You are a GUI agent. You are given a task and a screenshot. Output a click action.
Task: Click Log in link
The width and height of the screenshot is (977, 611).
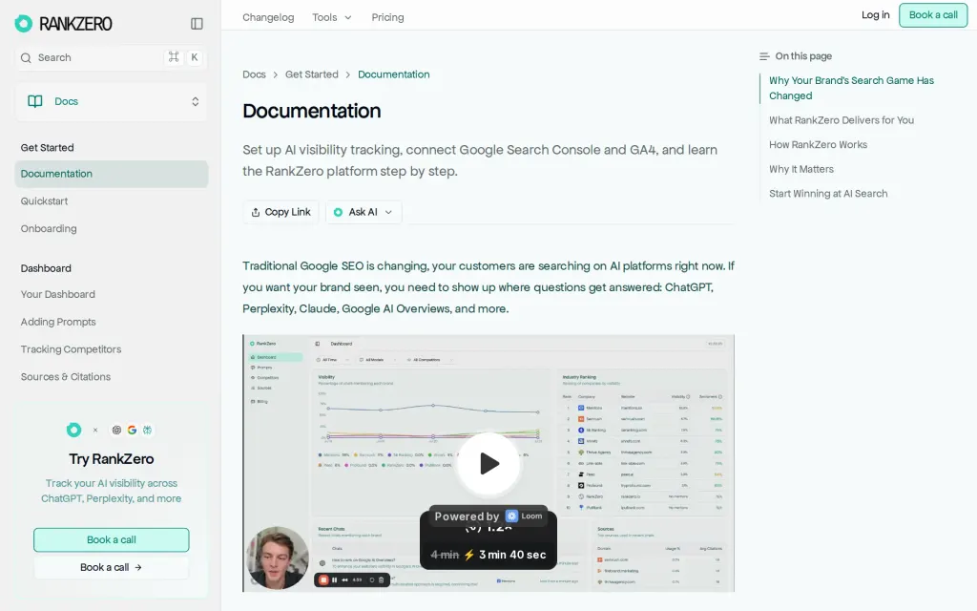point(876,15)
